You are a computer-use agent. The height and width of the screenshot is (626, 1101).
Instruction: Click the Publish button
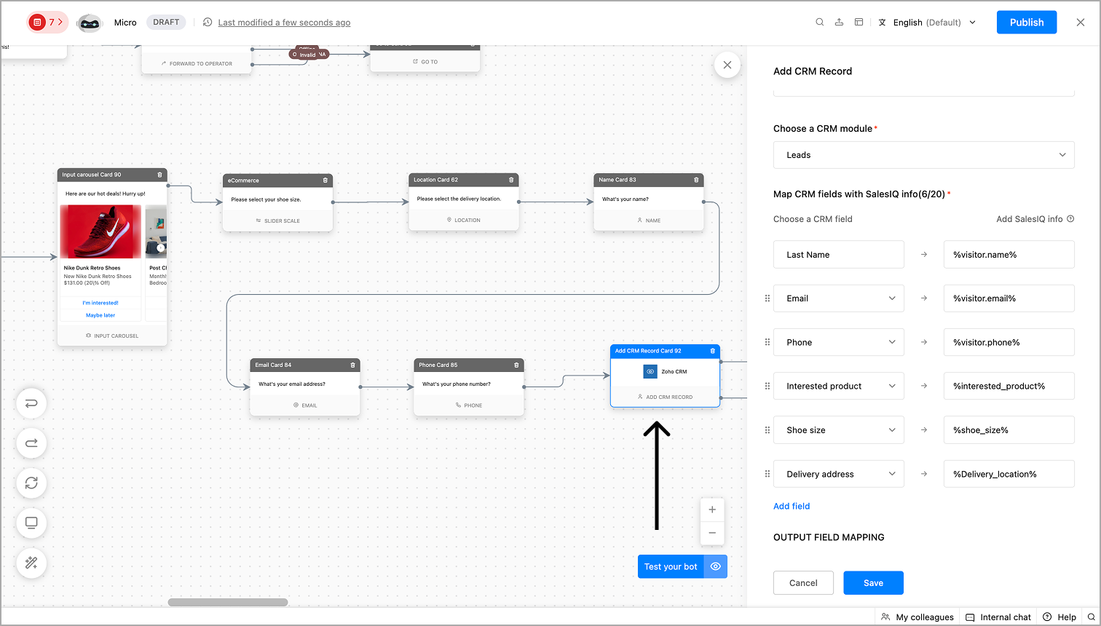1027,23
